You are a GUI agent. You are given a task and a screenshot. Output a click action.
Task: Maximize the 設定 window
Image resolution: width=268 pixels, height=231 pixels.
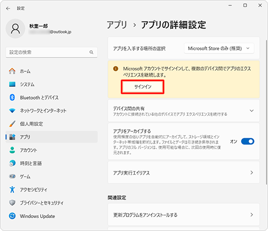(245, 5)
